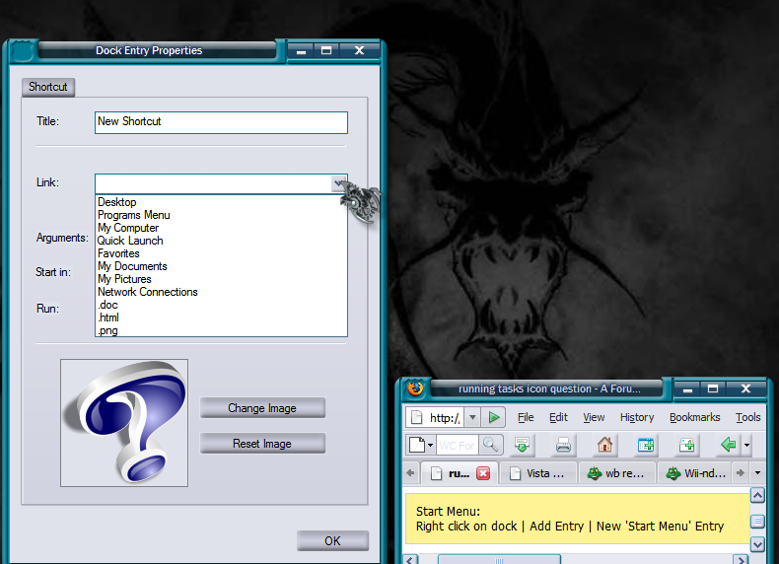Choose Favorites from the Link list
The image size is (779, 564).
pos(221,253)
